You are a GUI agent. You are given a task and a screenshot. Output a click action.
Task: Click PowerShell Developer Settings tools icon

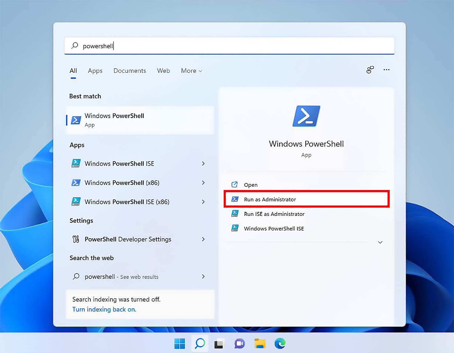(76, 239)
